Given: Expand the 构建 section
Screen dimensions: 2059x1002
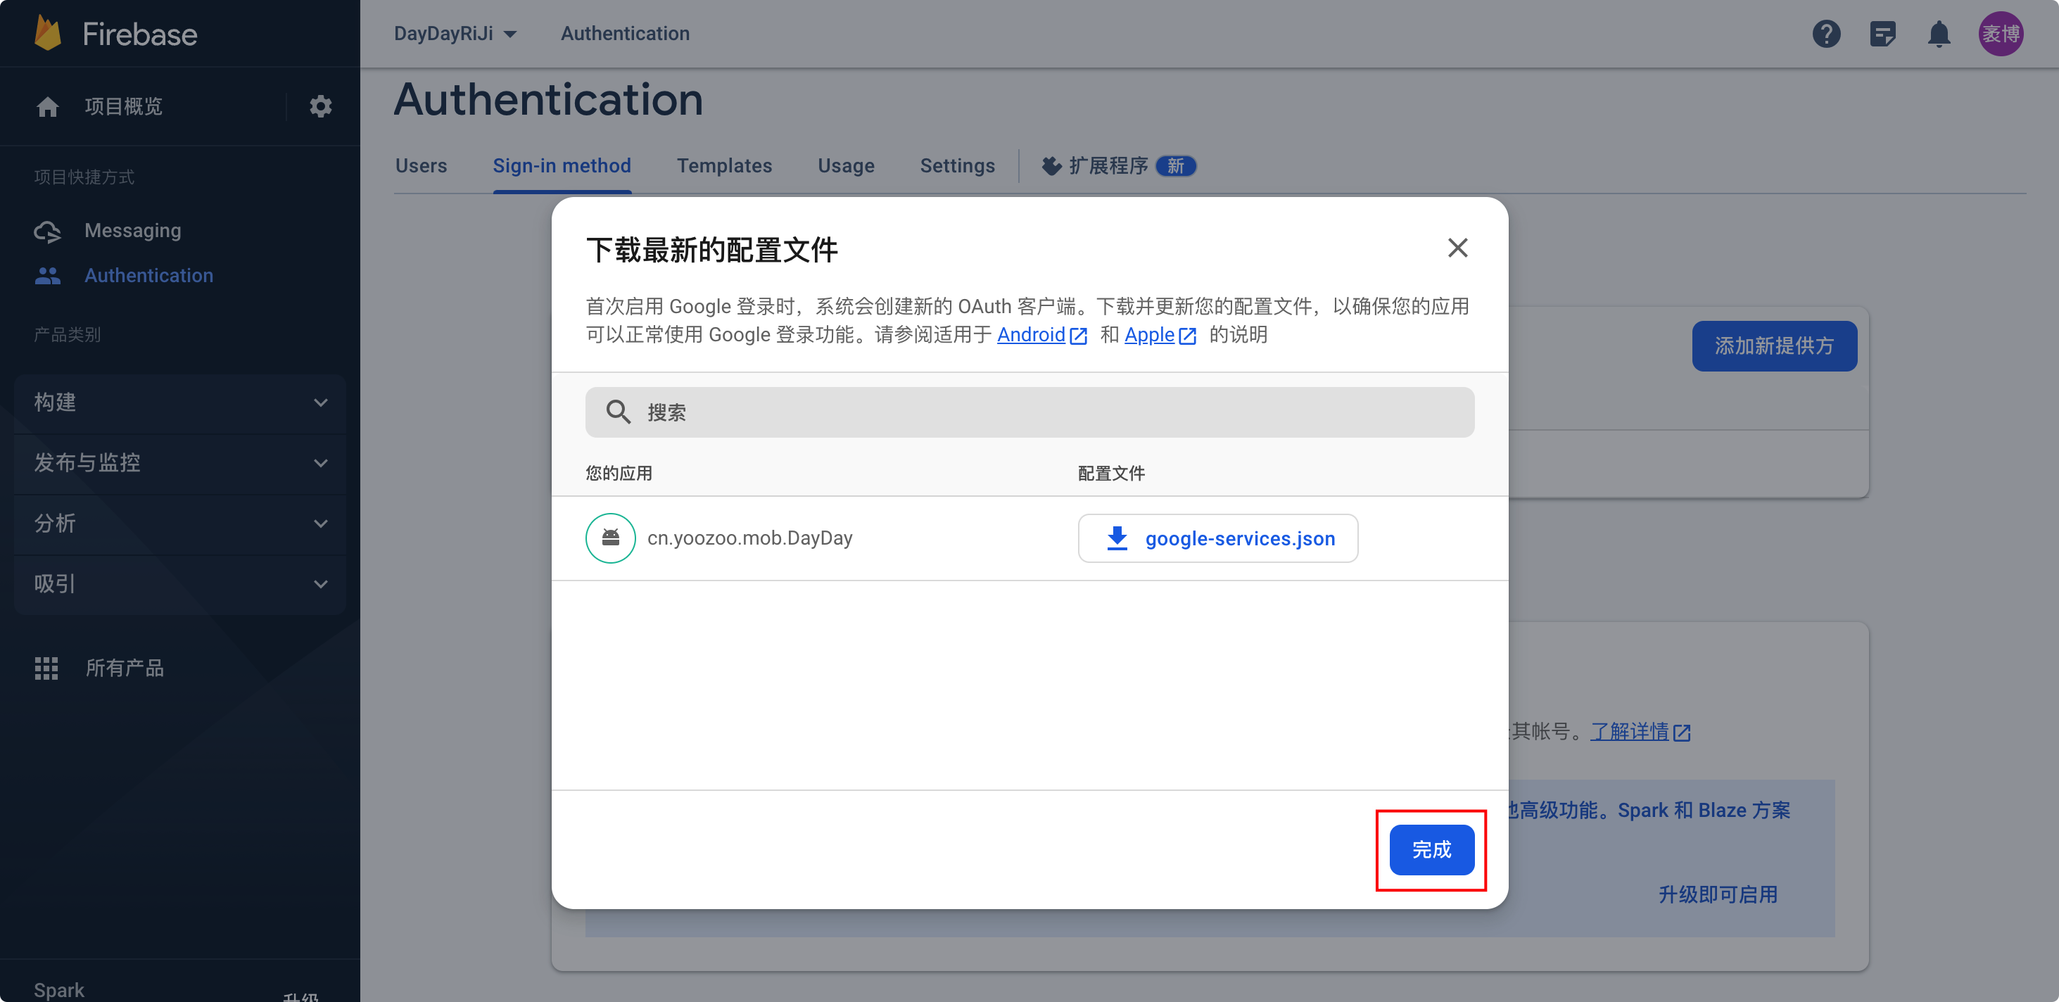Looking at the screenshot, I should (180, 402).
